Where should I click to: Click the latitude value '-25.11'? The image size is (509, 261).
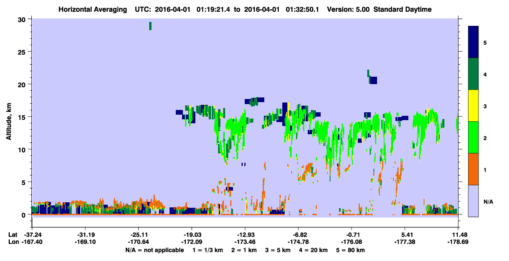[138, 235]
